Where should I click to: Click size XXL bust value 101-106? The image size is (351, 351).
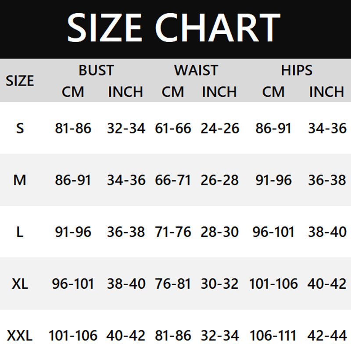(x=73, y=336)
